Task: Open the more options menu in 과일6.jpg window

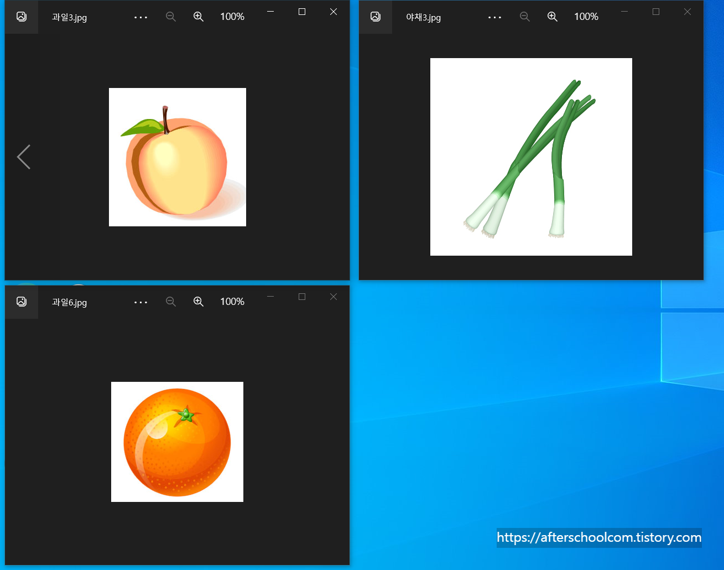Action: [x=141, y=302]
